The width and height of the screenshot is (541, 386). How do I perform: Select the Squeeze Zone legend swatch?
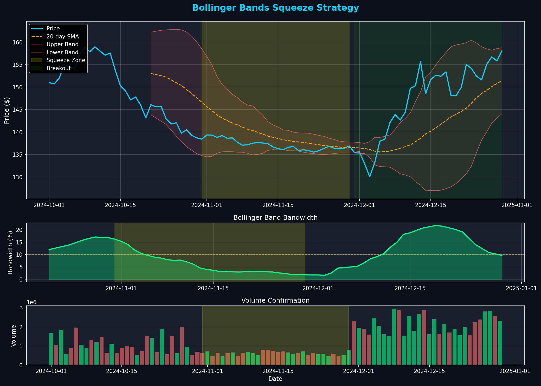(38, 60)
